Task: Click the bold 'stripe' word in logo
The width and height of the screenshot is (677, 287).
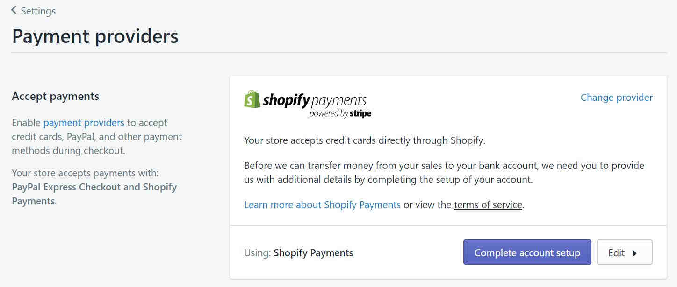Action: click(x=360, y=113)
